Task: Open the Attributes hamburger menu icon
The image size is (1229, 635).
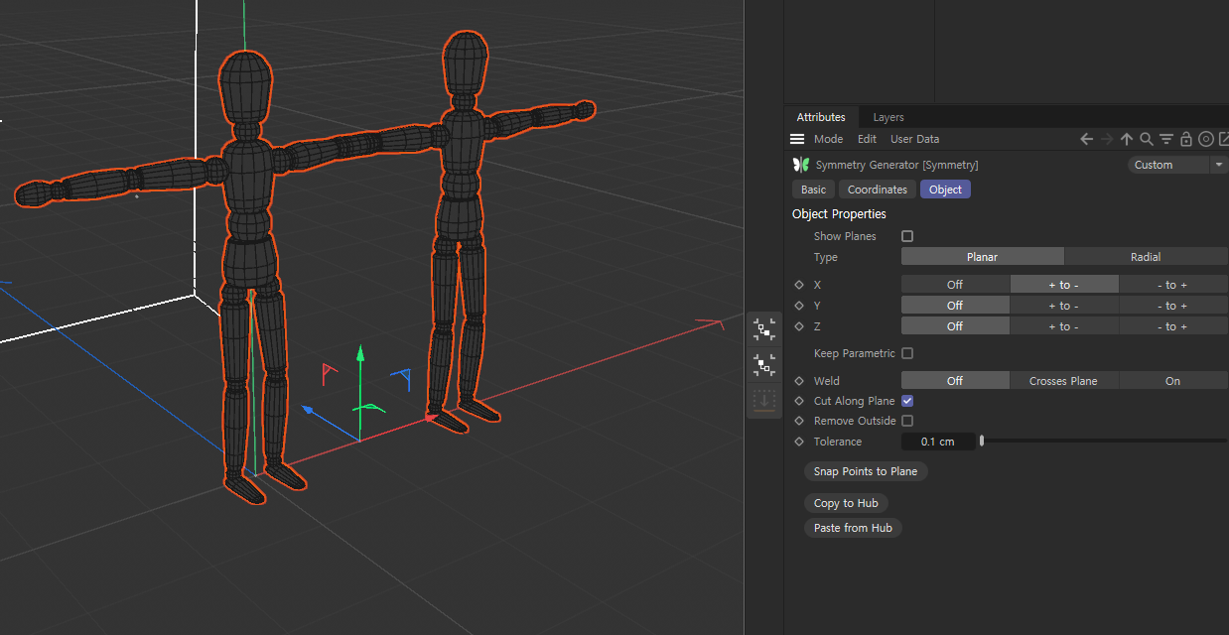Action: click(797, 139)
